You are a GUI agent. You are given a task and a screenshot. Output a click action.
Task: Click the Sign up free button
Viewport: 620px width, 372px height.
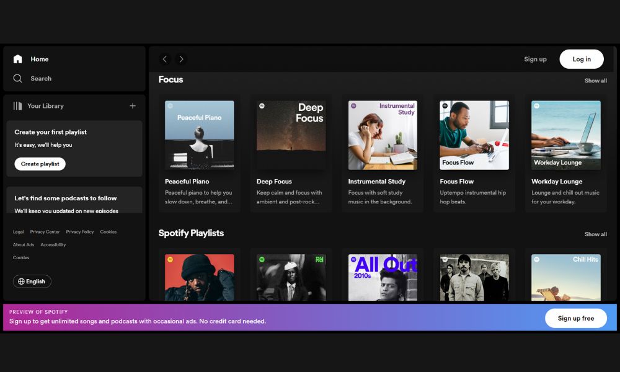point(575,318)
